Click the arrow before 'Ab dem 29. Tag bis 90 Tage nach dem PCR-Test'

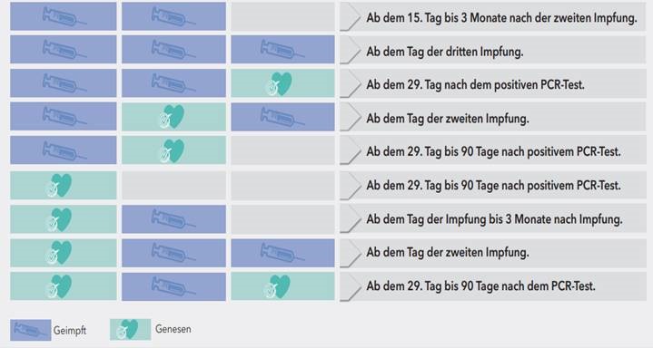(x=351, y=286)
